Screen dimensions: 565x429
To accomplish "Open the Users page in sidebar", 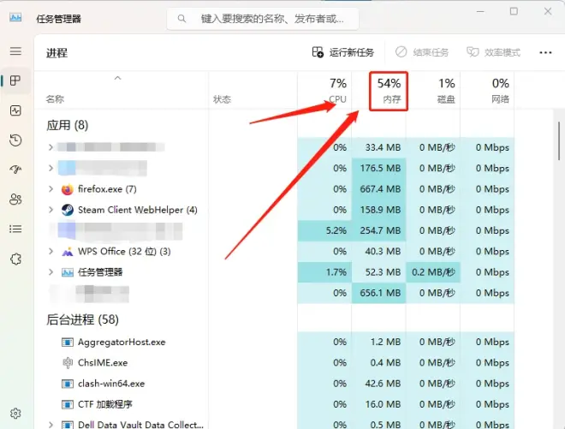I will pos(15,200).
